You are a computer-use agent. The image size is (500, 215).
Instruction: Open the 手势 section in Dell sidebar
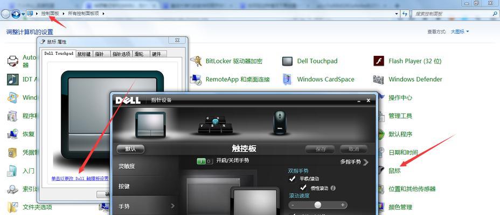[x=145, y=206]
